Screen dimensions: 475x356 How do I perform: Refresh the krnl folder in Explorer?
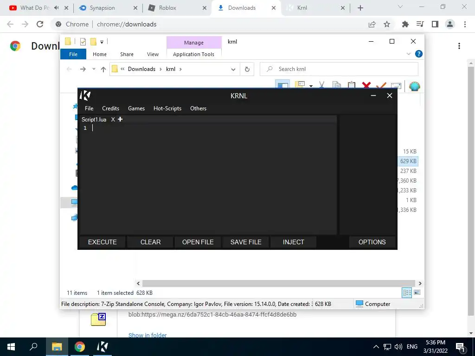pos(247,70)
